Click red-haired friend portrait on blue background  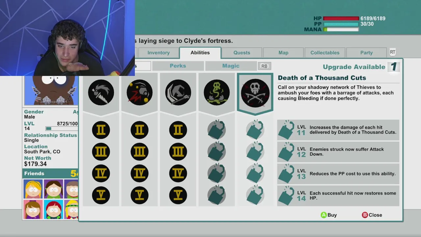(x=53, y=209)
